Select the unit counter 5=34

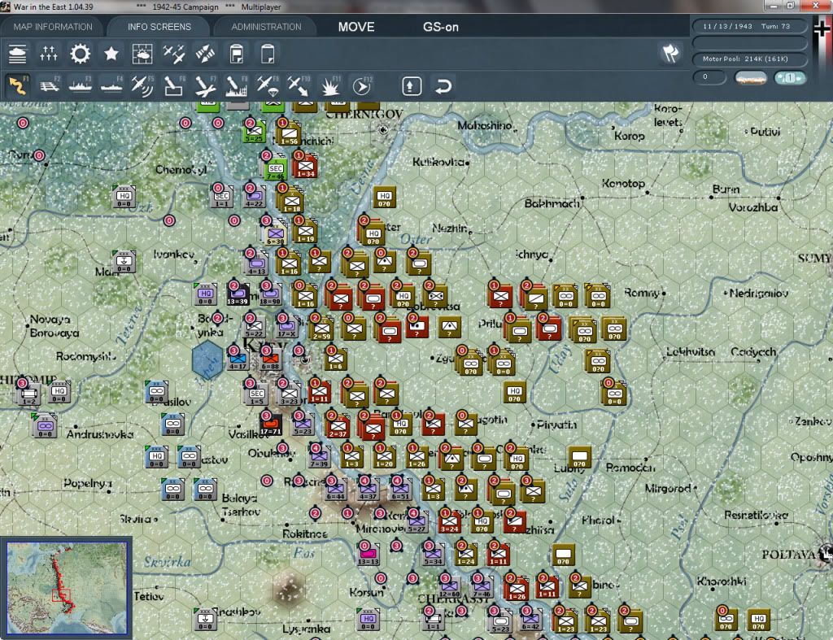(433, 554)
